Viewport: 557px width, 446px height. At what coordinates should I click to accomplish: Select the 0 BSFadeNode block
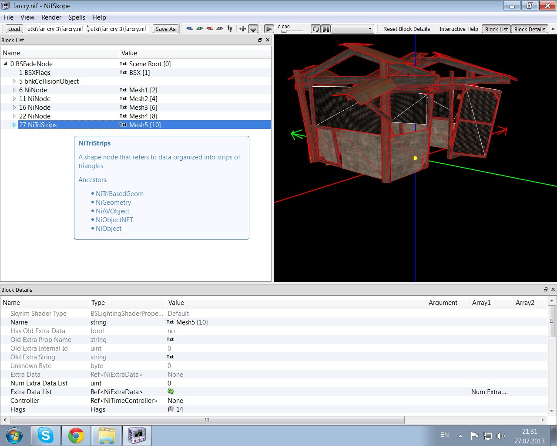(x=31, y=64)
